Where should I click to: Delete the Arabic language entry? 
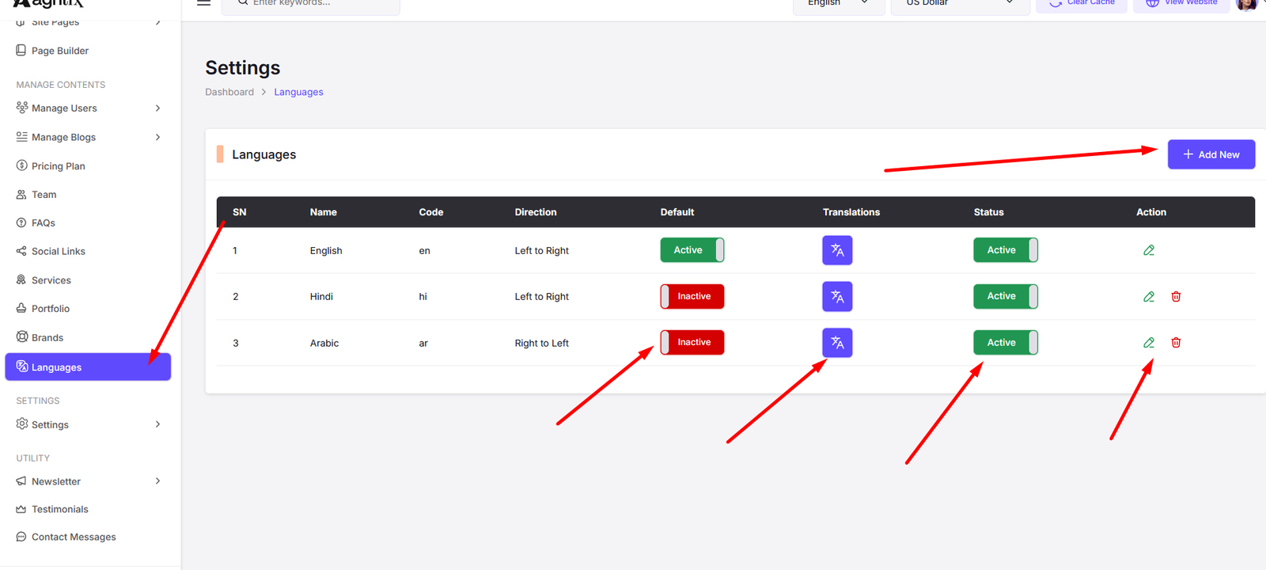[x=1176, y=343]
